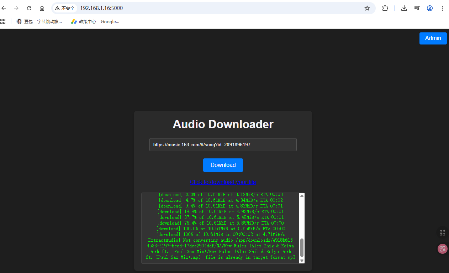Click the browser back arrow
449x273 pixels.
click(4, 8)
